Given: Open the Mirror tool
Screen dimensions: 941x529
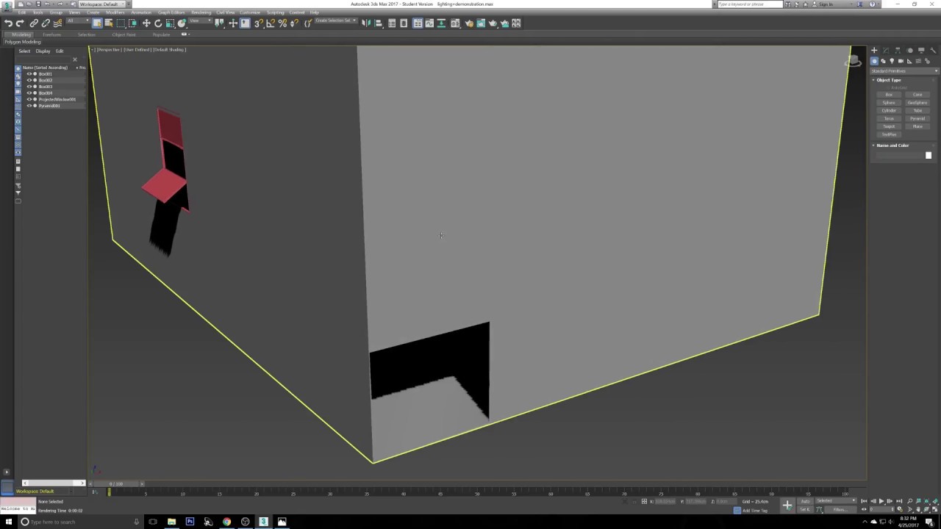Looking at the screenshot, I should 366,24.
